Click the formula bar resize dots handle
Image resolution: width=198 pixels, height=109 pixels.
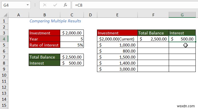(35, 5)
